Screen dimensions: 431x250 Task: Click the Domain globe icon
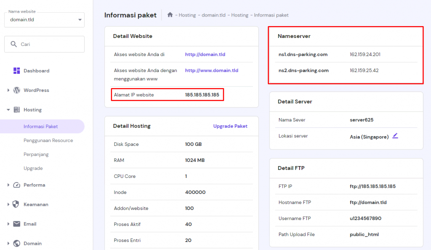point(17,243)
